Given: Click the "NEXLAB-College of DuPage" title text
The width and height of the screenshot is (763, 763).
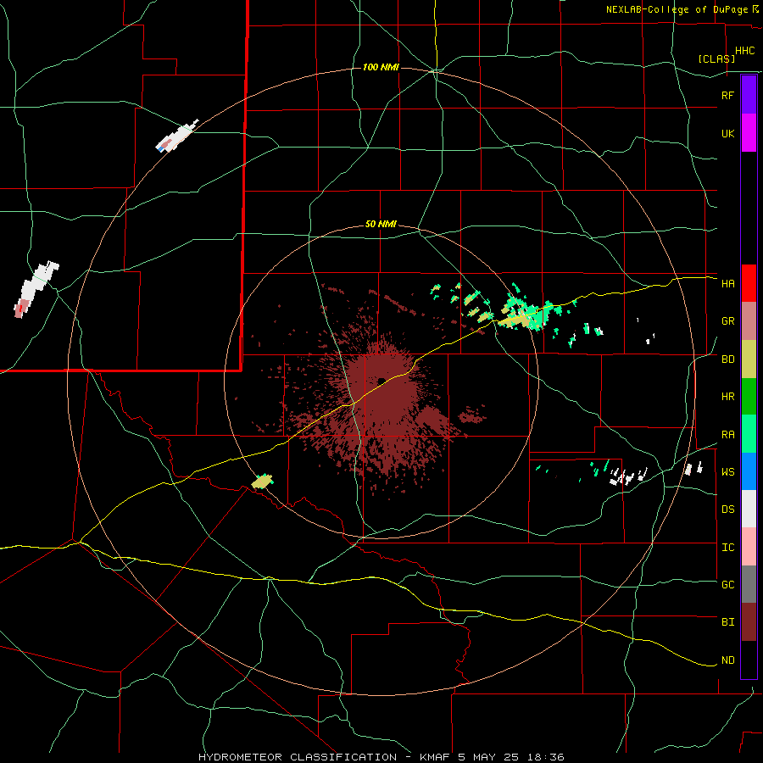Looking at the screenshot, I should (x=677, y=9).
